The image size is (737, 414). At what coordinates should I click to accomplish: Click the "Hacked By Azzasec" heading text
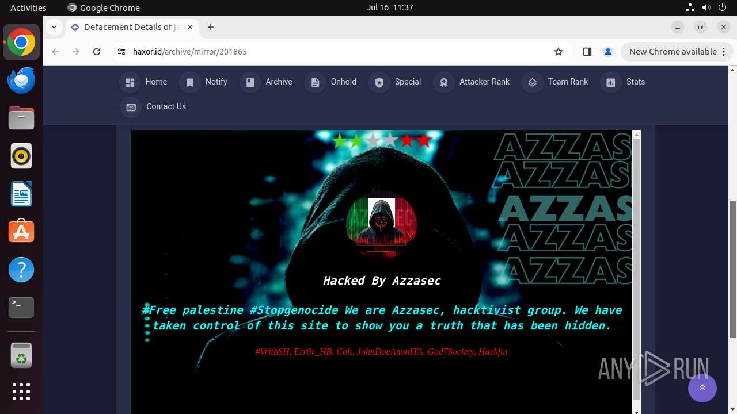pyautogui.click(x=382, y=281)
